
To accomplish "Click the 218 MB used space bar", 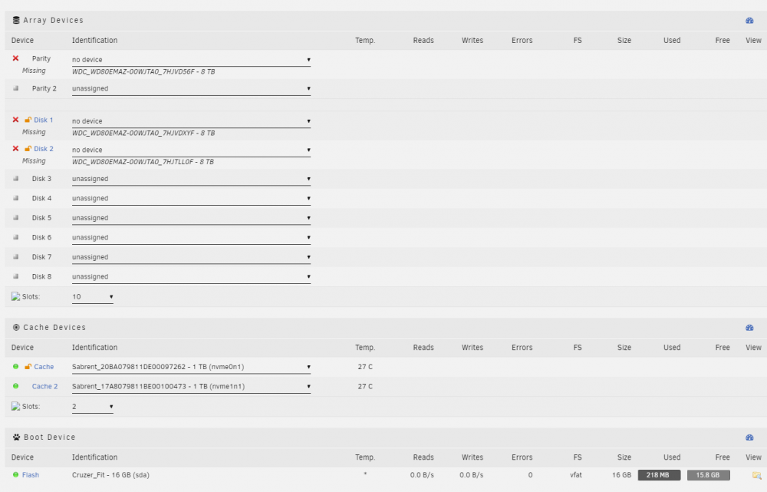I will coord(659,475).
